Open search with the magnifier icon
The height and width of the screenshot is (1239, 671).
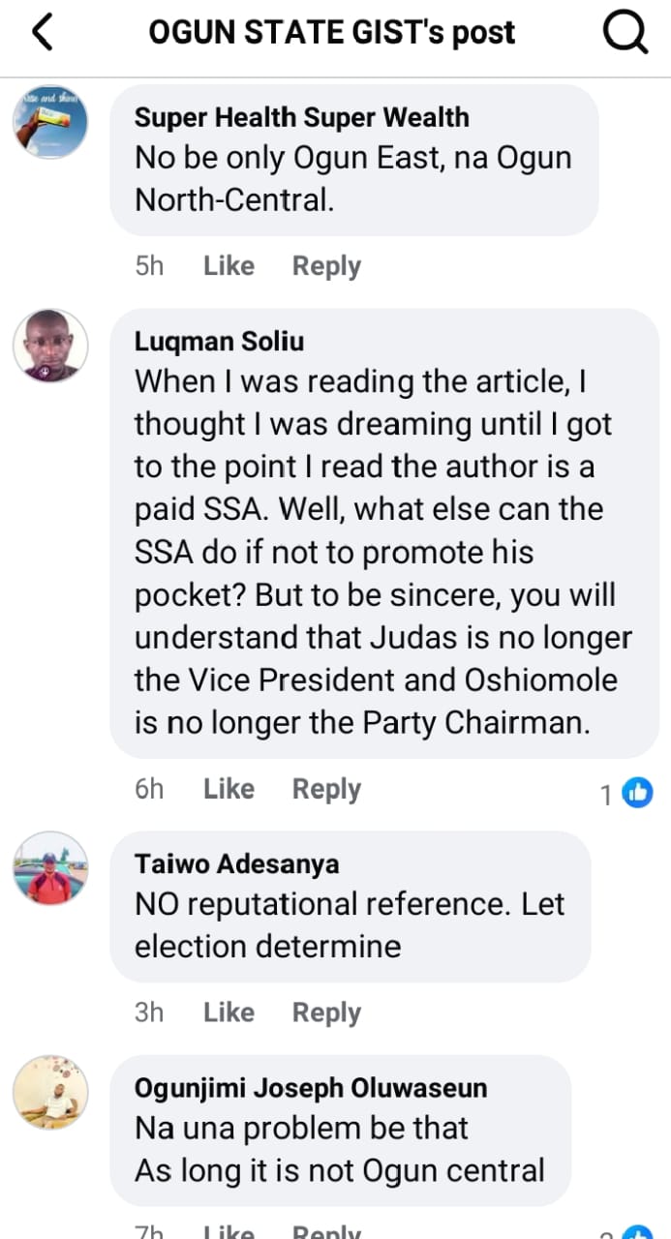click(x=625, y=33)
